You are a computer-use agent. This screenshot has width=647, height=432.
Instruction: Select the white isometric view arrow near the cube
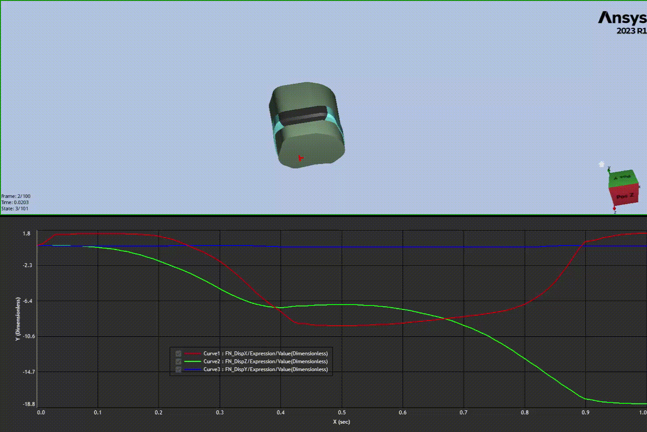point(601,164)
